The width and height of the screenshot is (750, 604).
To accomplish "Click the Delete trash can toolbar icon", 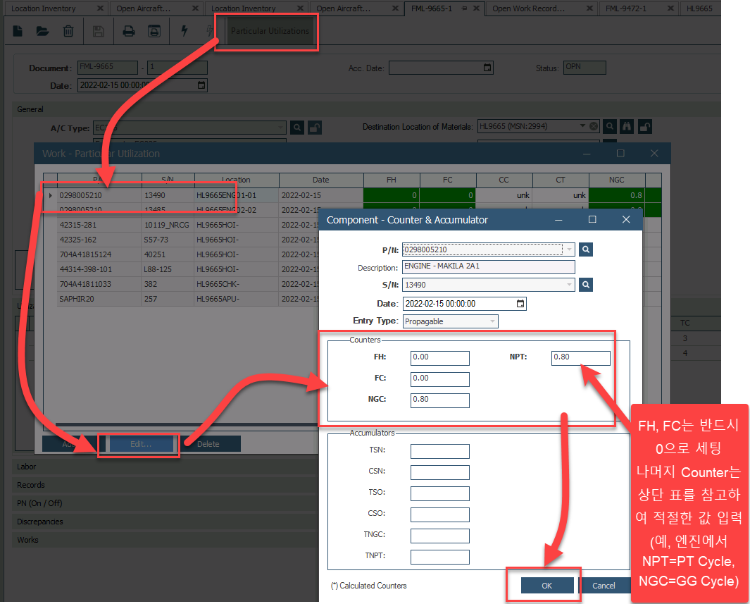I will click(68, 31).
